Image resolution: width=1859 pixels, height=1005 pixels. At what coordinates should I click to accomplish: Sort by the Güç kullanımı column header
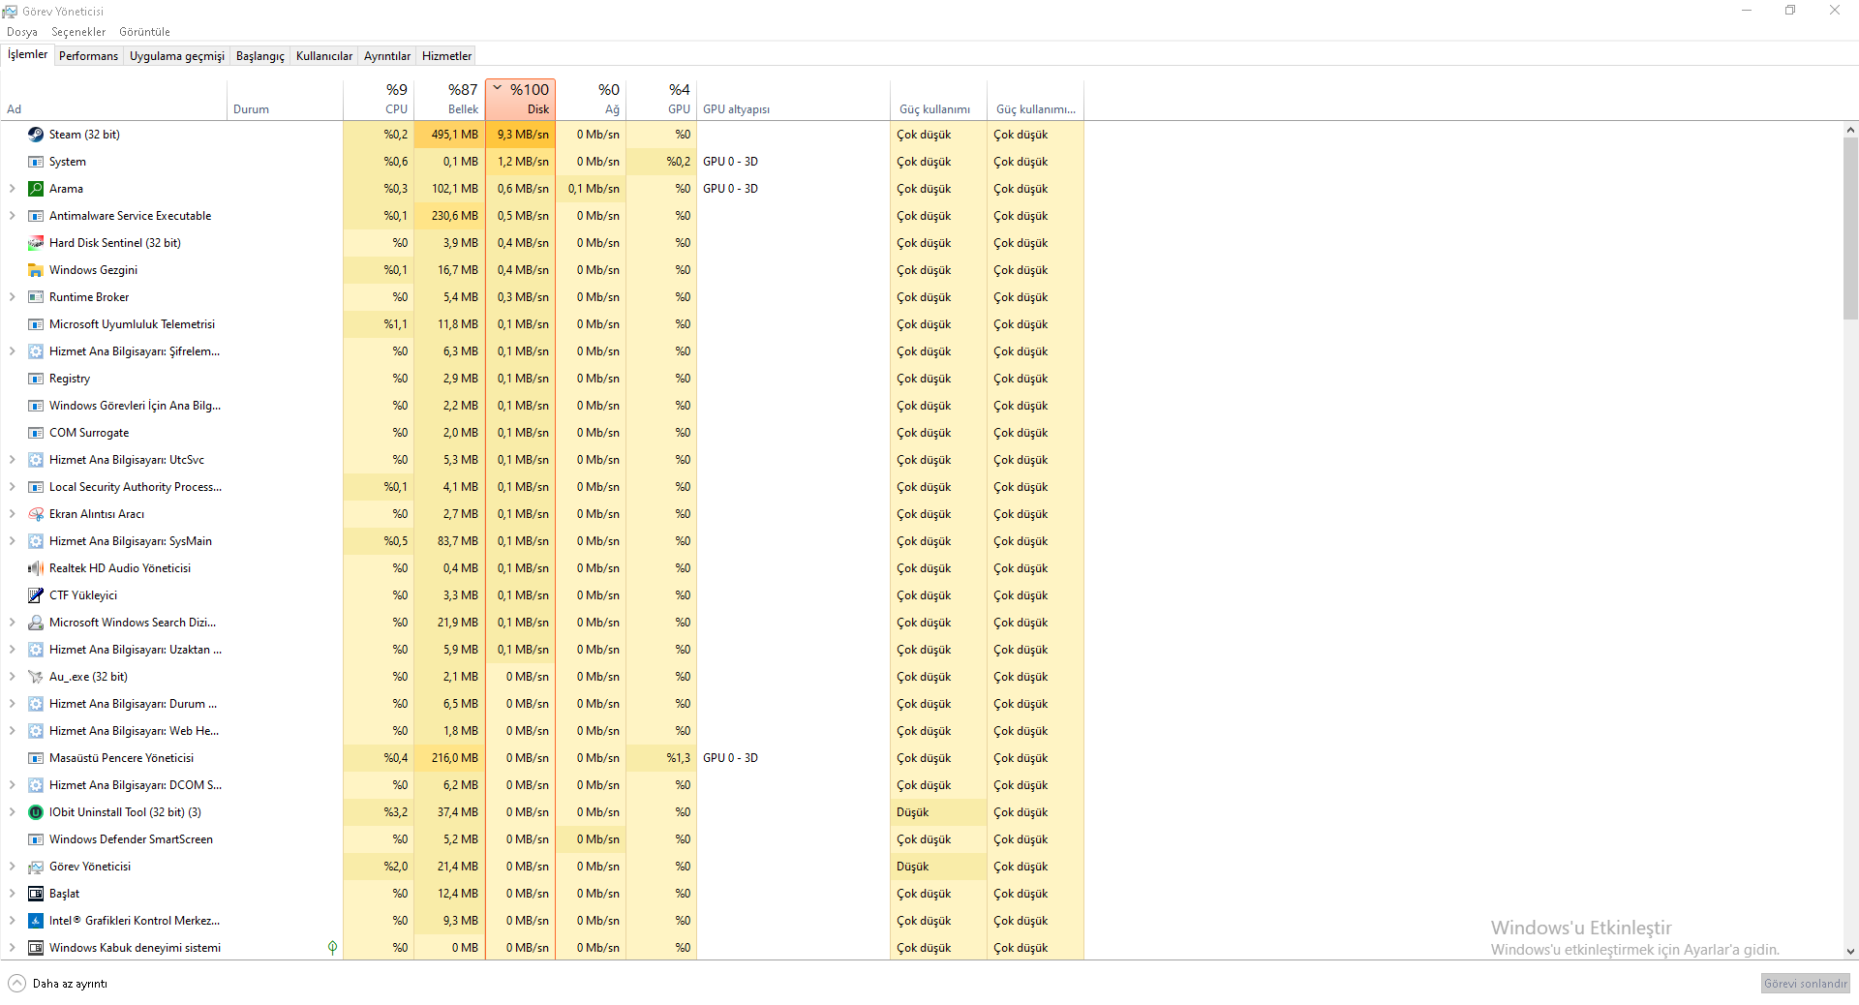pyautogui.click(x=938, y=100)
